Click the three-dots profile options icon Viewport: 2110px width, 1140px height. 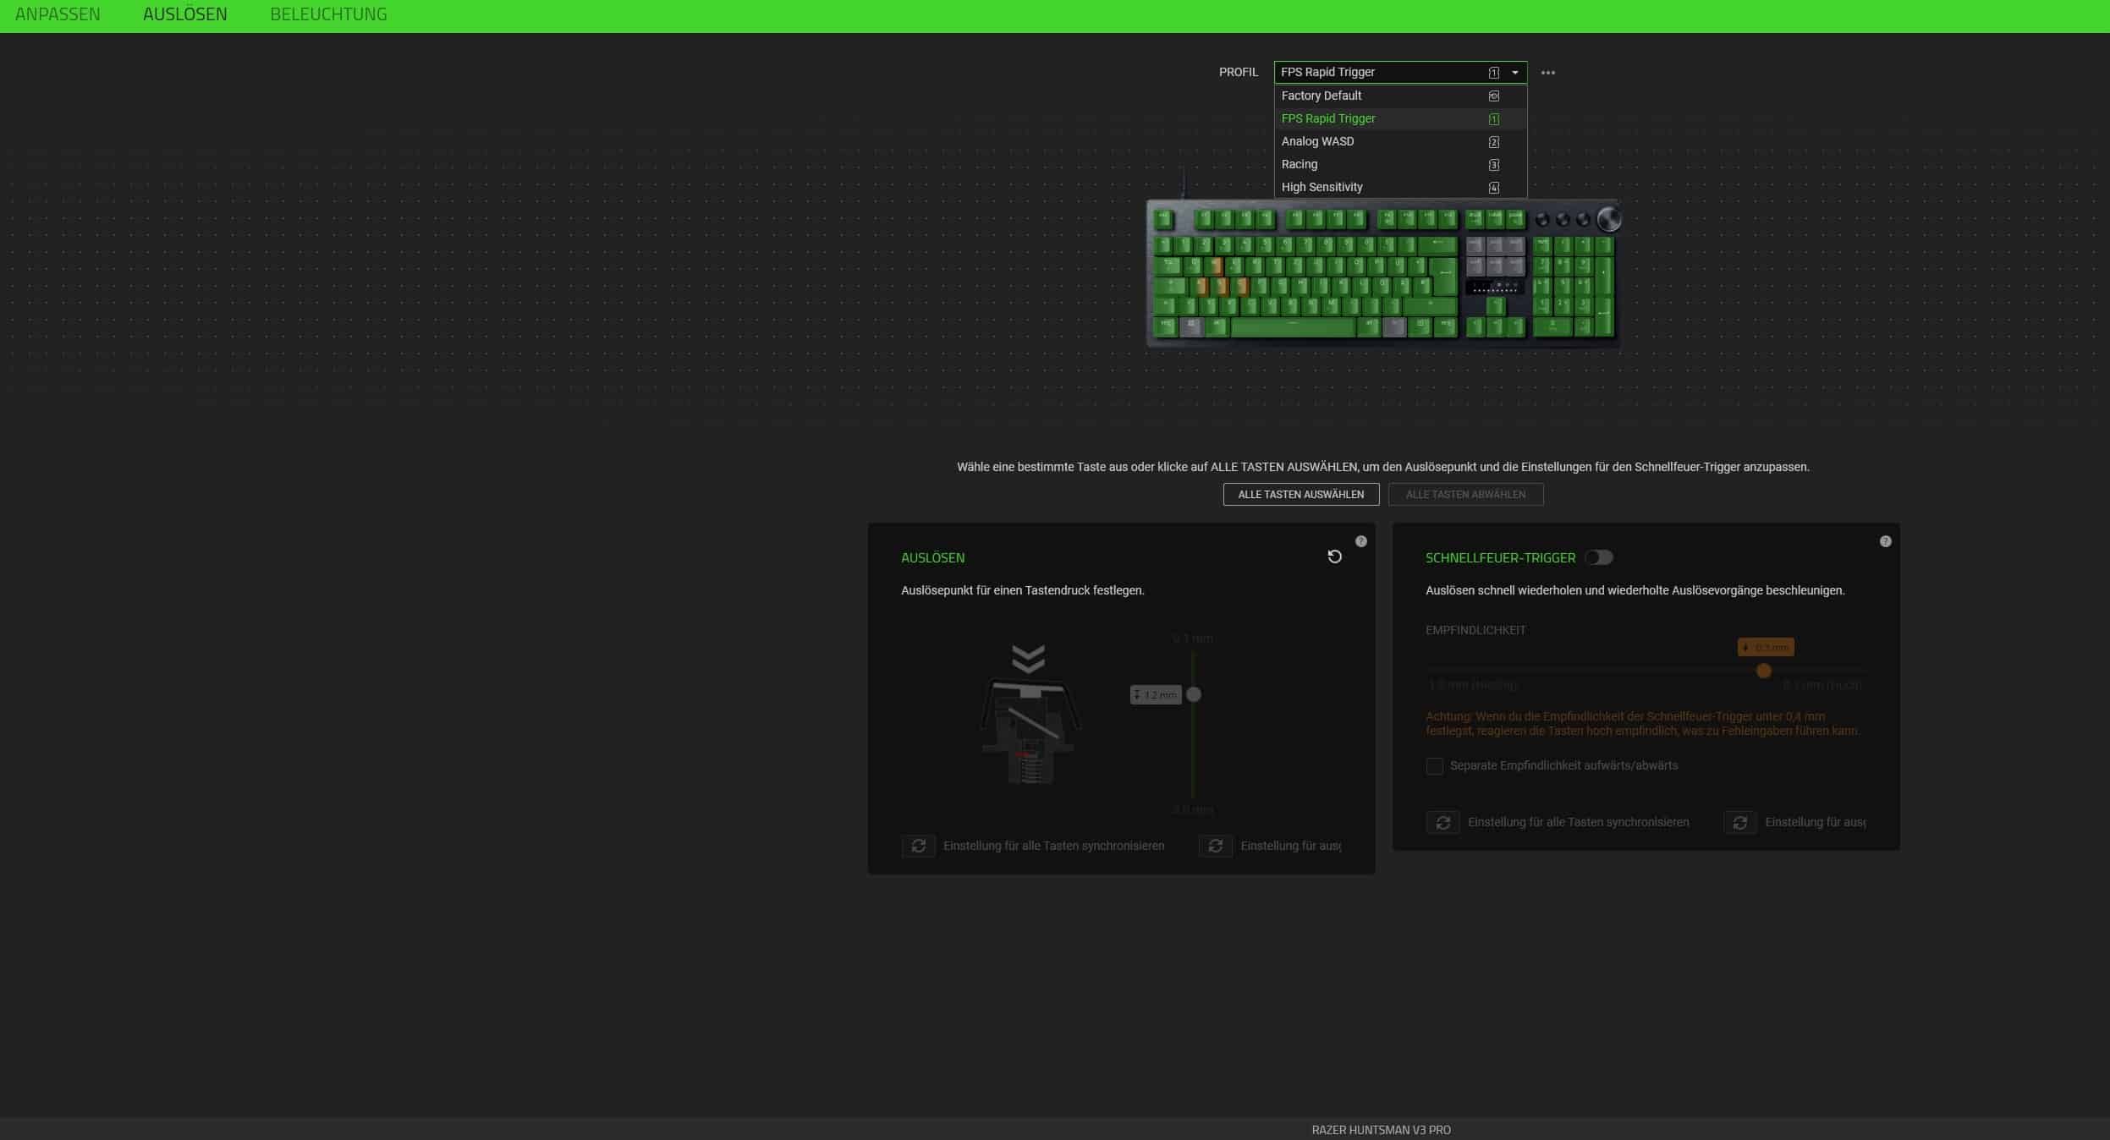(x=1547, y=73)
